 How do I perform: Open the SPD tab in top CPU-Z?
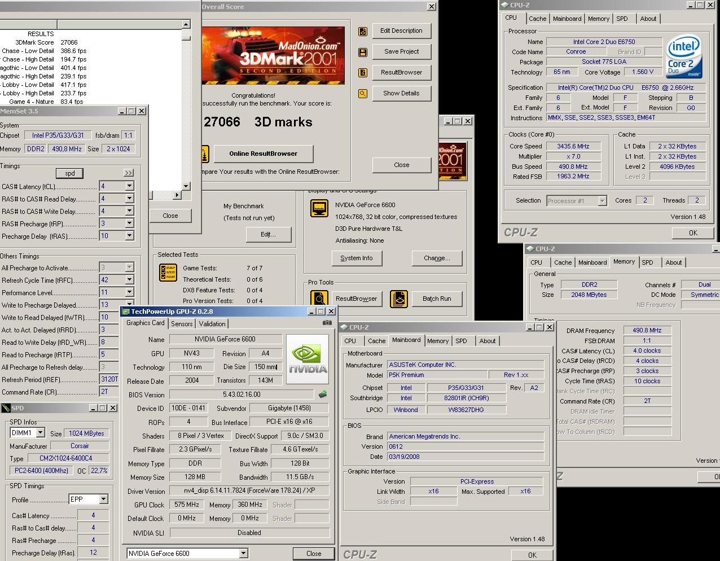pyautogui.click(x=622, y=19)
